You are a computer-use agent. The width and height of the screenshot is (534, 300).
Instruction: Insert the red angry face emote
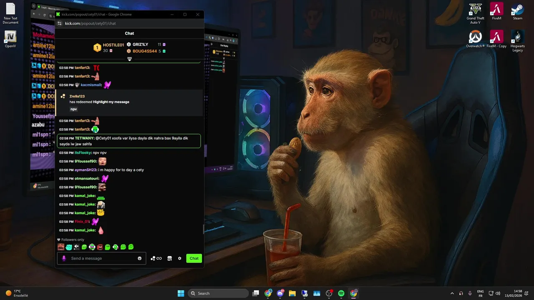click(x=100, y=247)
